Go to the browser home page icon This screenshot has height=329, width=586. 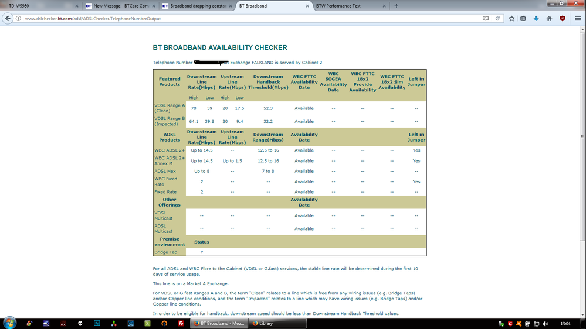[550, 18]
